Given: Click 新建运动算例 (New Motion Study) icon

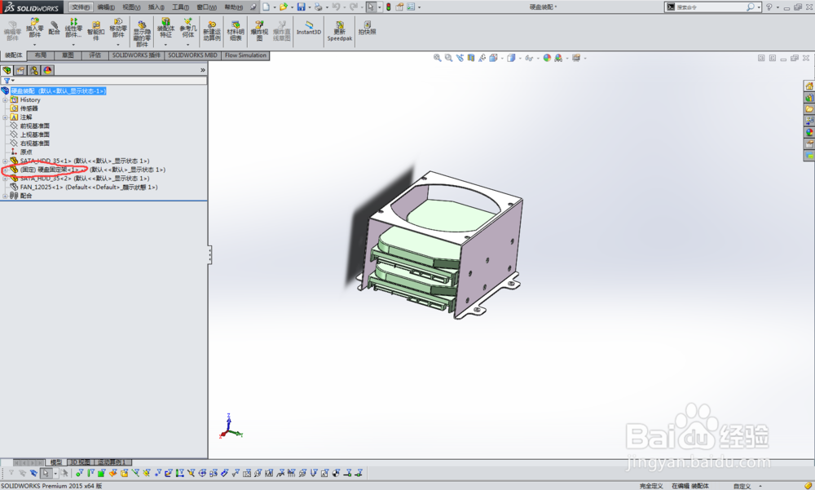Looking at the screenshot, I should (x=212, y=31).
